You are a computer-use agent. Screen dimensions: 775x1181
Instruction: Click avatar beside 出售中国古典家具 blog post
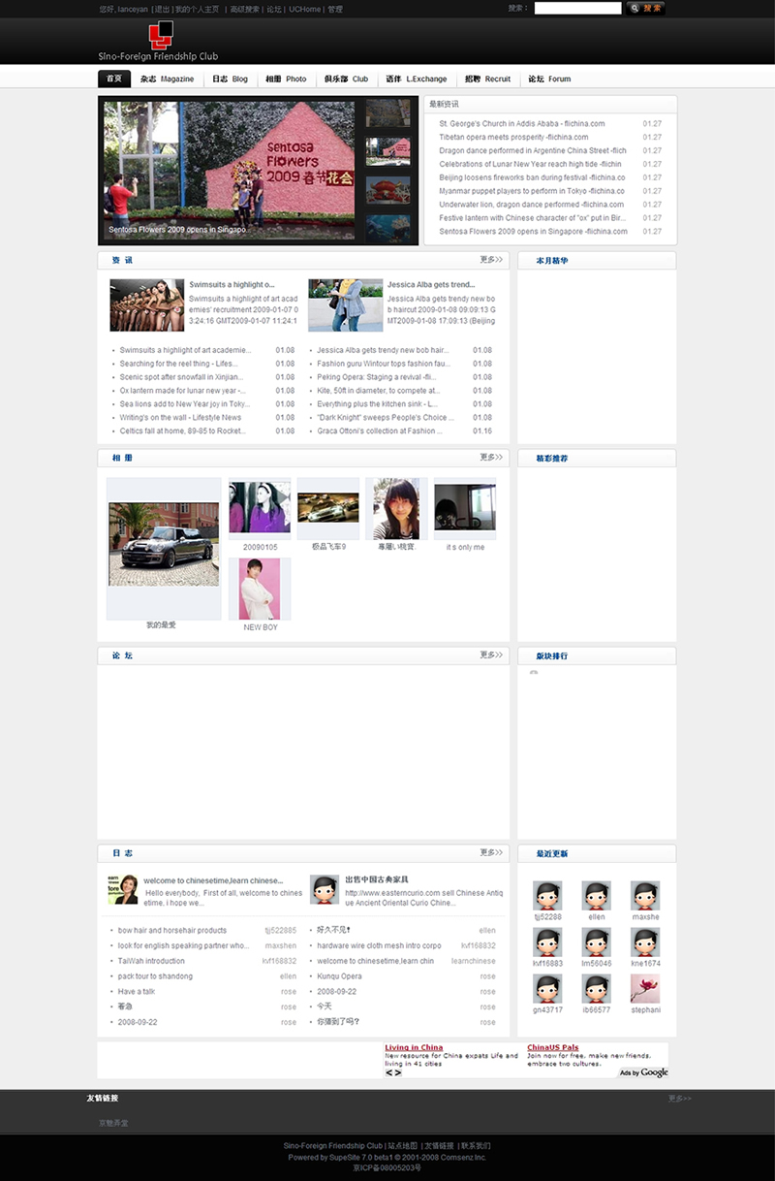324,889
